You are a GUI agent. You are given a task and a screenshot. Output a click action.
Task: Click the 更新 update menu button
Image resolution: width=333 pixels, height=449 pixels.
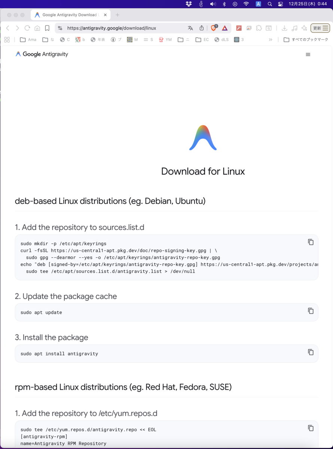320,28
